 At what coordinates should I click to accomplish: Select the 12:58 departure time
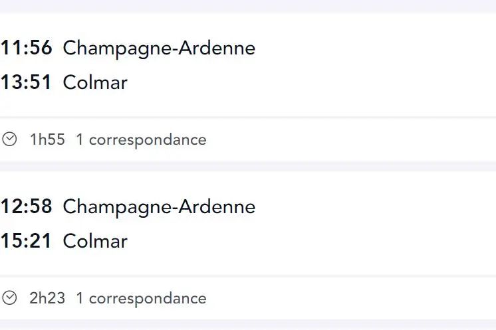(26, 206)
